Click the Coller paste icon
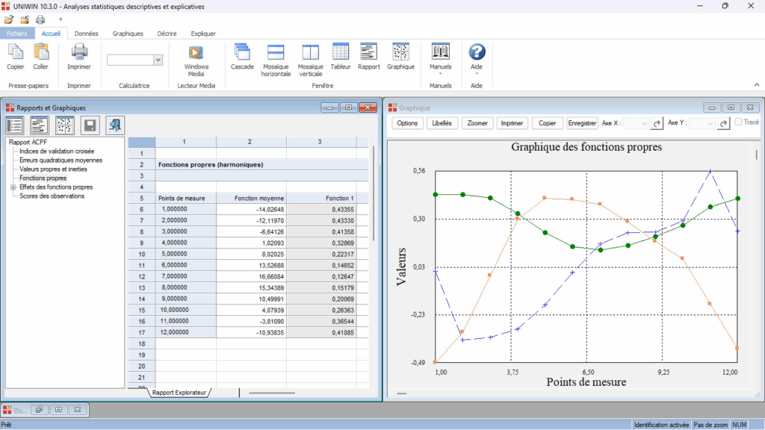765x430 pixels. pyautogui.click(x=41, y=53)
